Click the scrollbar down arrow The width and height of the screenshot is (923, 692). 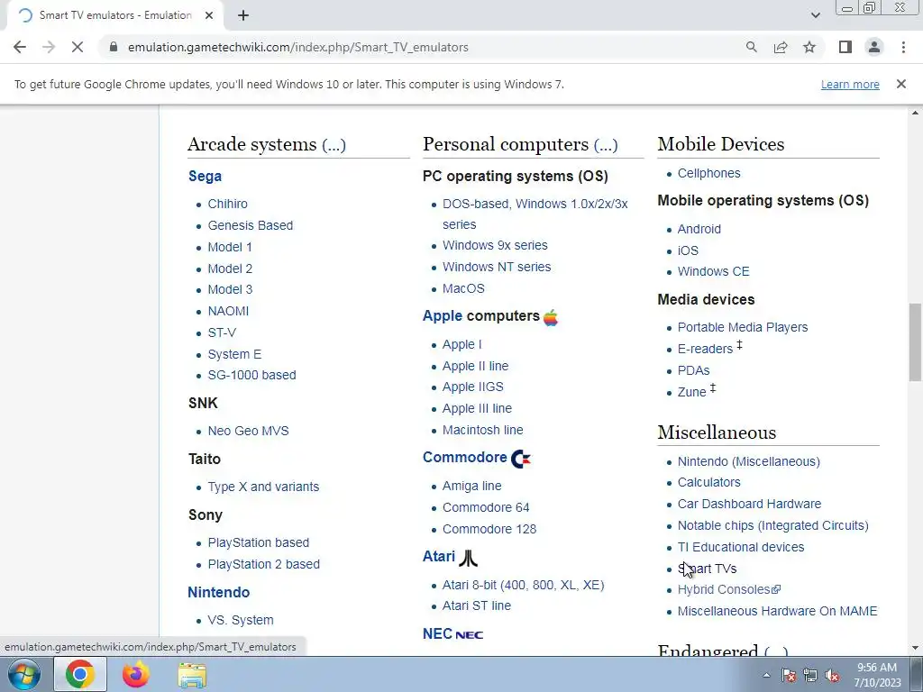point(915,648)
